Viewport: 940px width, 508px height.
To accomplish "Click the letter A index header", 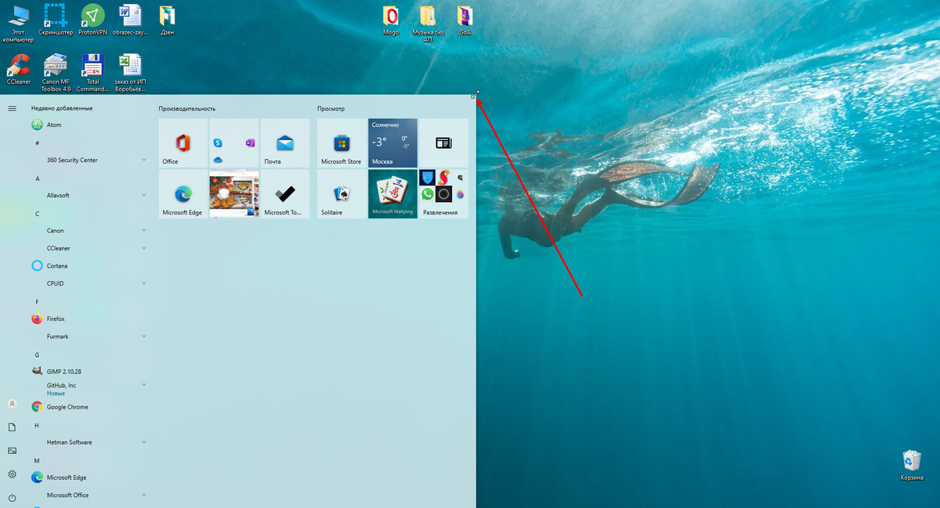I will click(x=37, y=178).
